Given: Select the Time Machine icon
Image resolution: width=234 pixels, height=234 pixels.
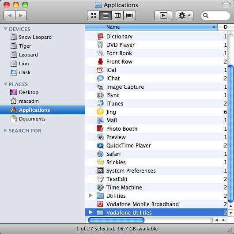Looking at the screenshot, I should pyautogui.click(x=100, y=187).
